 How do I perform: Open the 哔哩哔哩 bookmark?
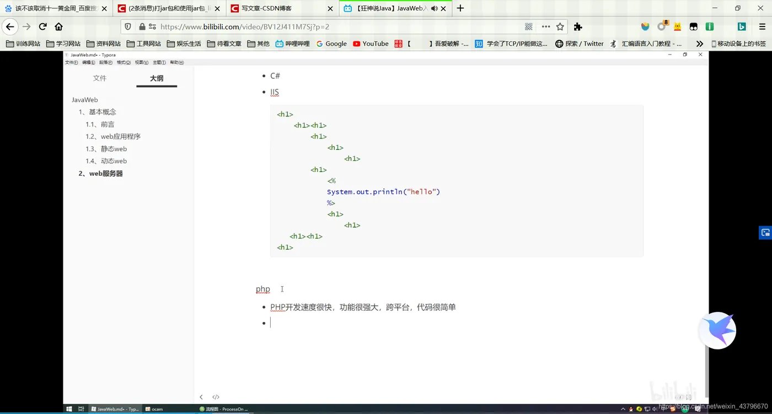tap(292, 44)
